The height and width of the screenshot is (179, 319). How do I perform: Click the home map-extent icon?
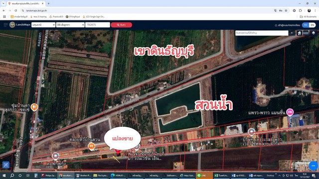coord(299,33)
